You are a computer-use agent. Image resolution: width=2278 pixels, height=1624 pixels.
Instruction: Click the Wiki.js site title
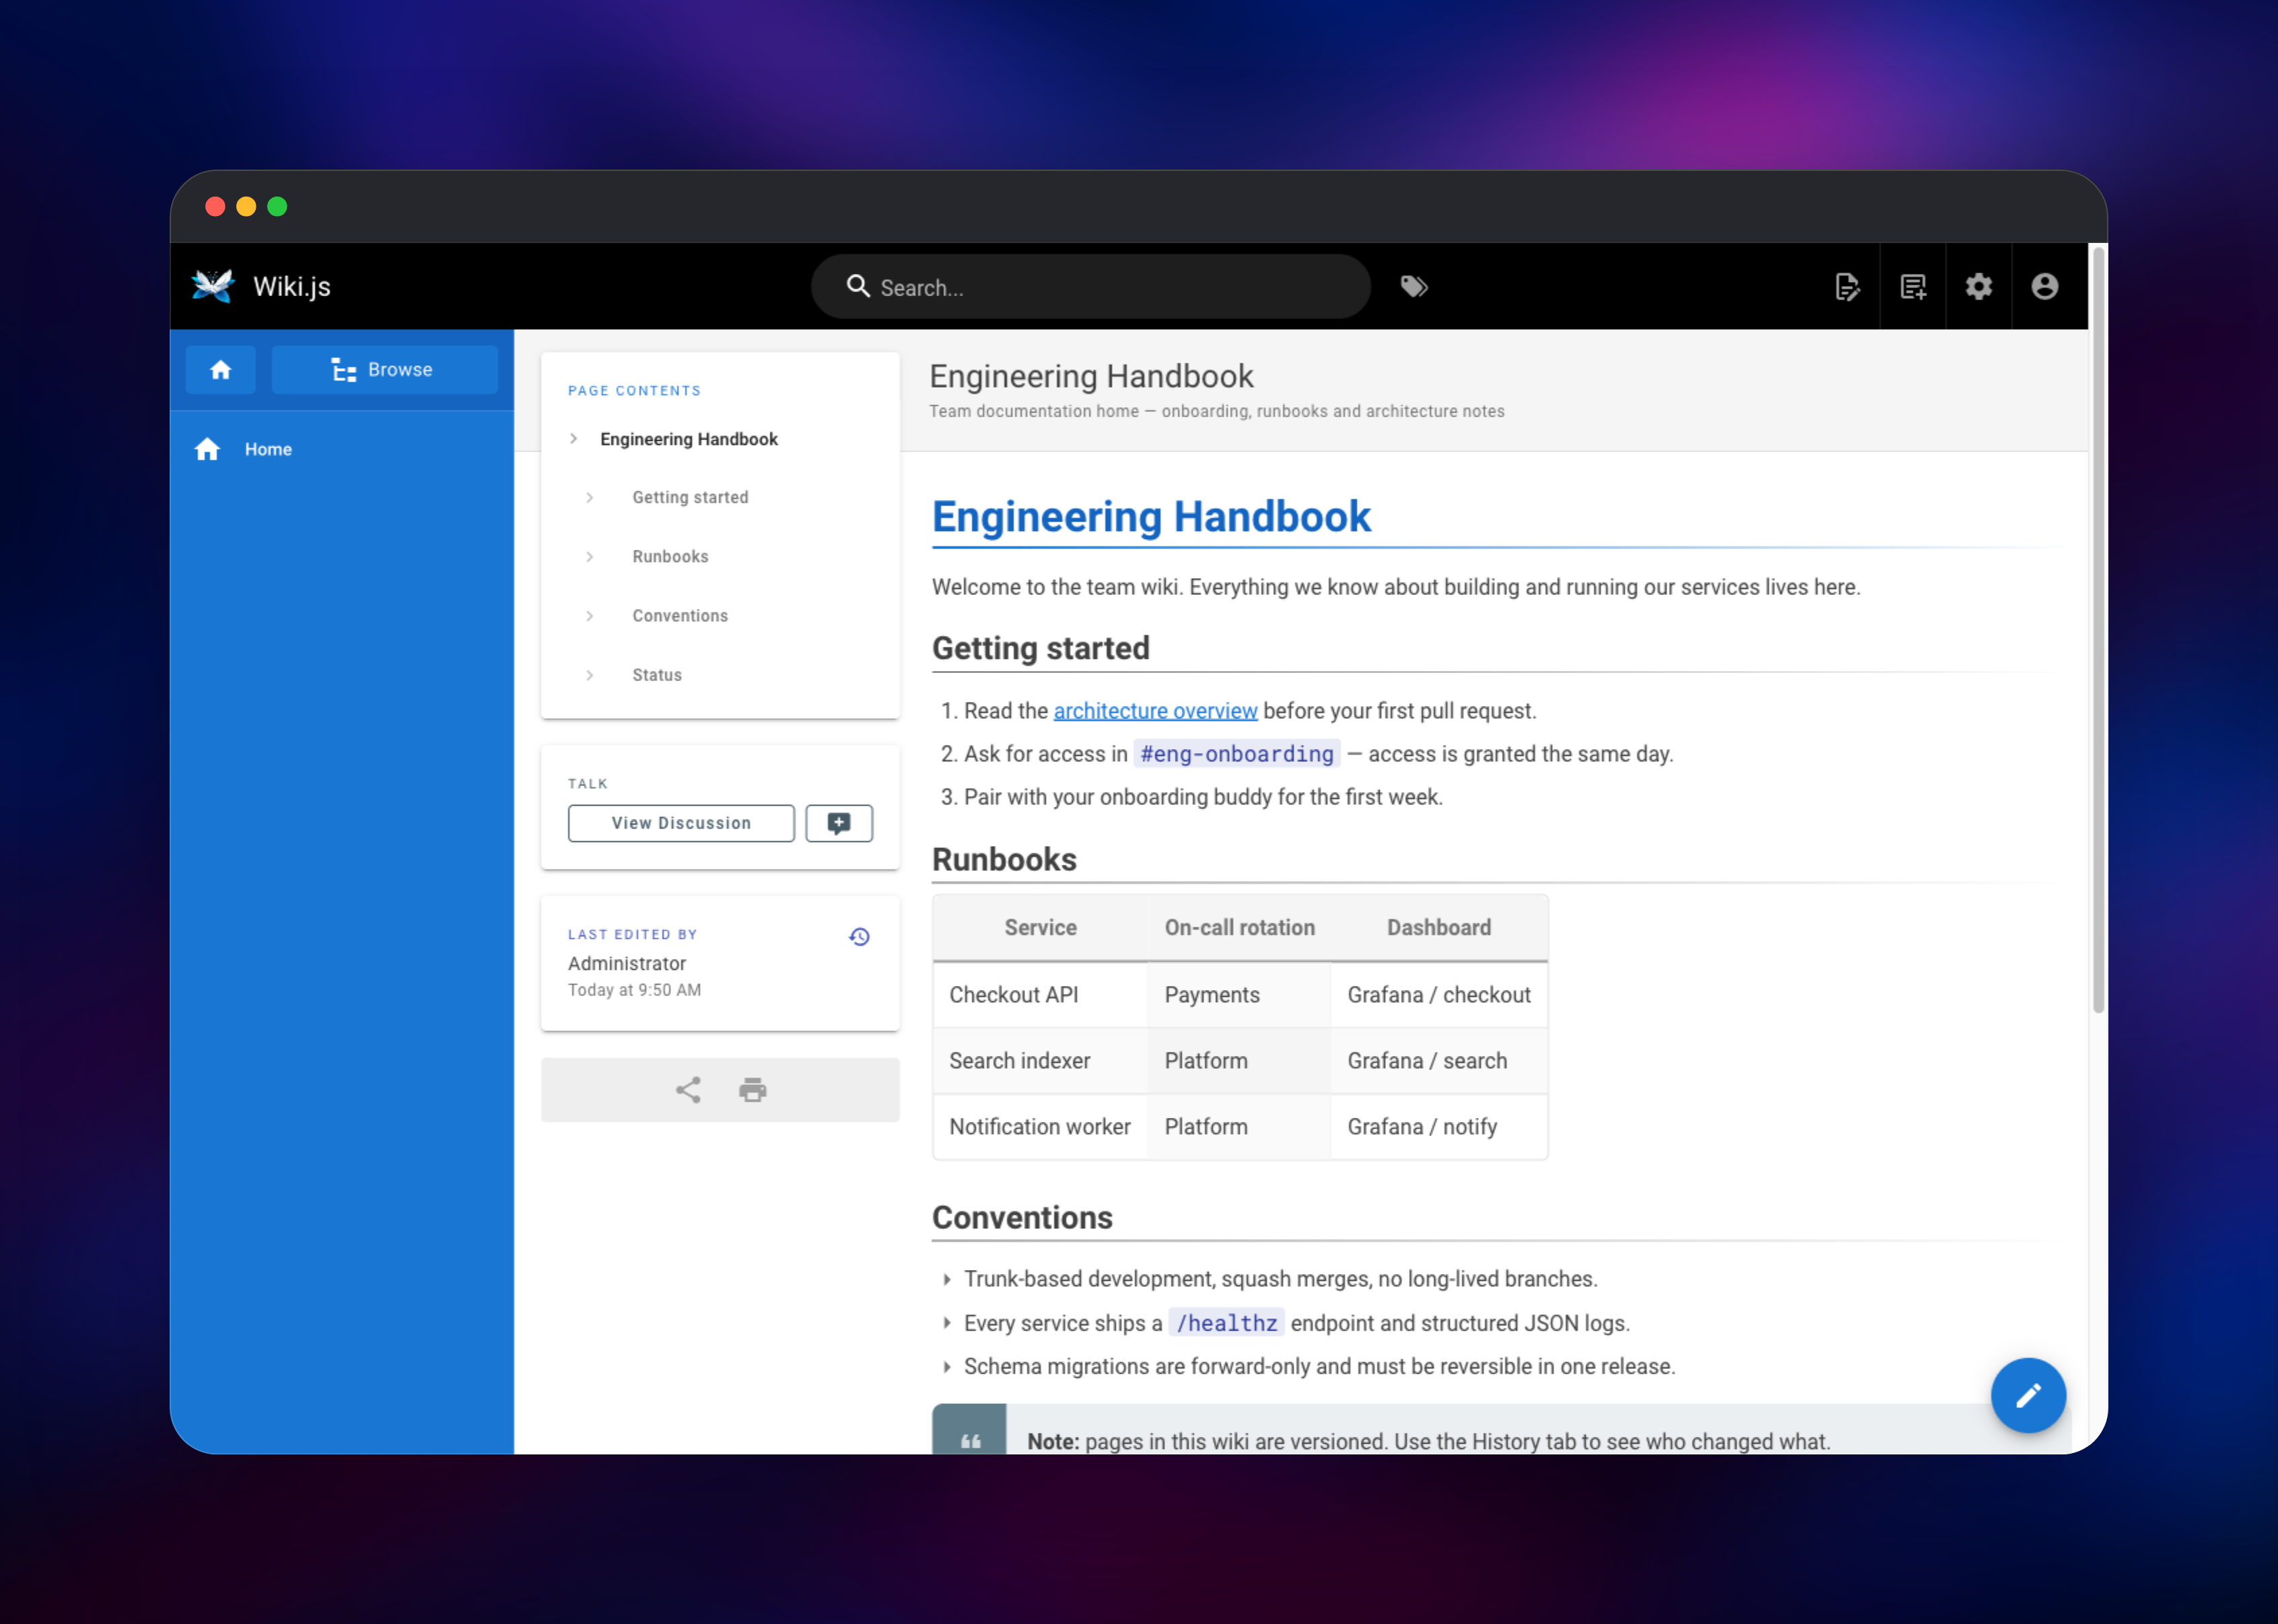(x=292, y=287)
